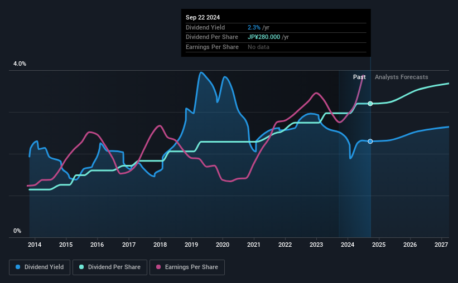Click the pink Earnings Per Share legend dot
Viewport: 458px width, 283px height.
[158, 267]
